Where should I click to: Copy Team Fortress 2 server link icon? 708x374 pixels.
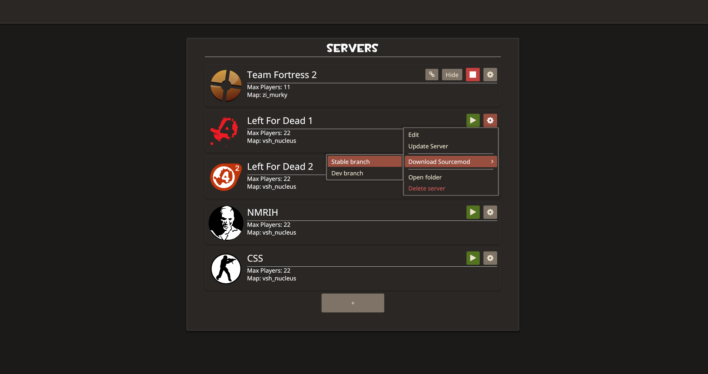click(432, 75)
